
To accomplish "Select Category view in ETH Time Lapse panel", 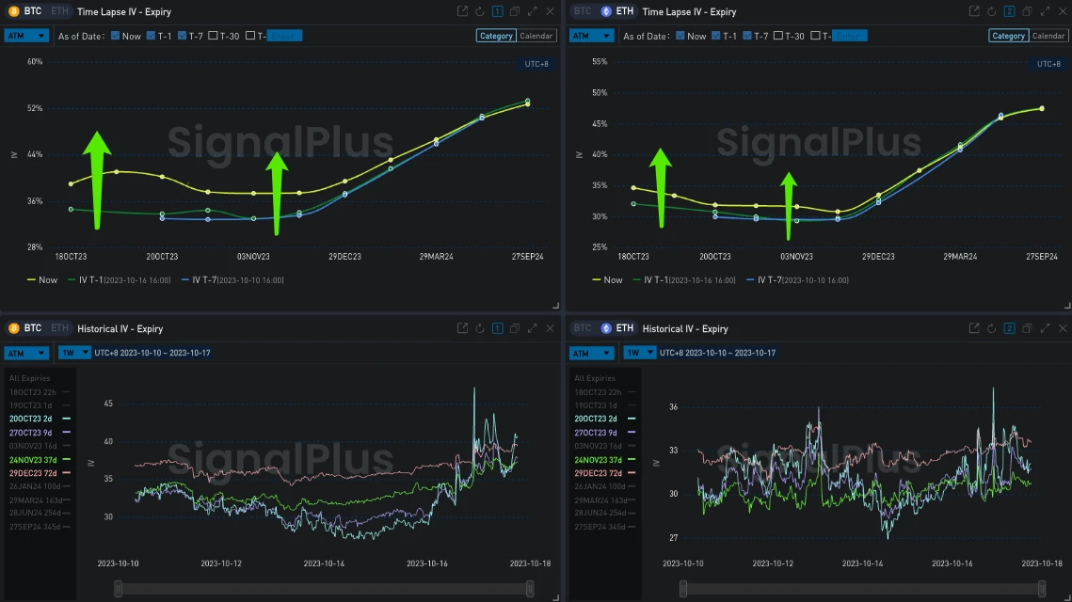I will [x=1008, y=36].
